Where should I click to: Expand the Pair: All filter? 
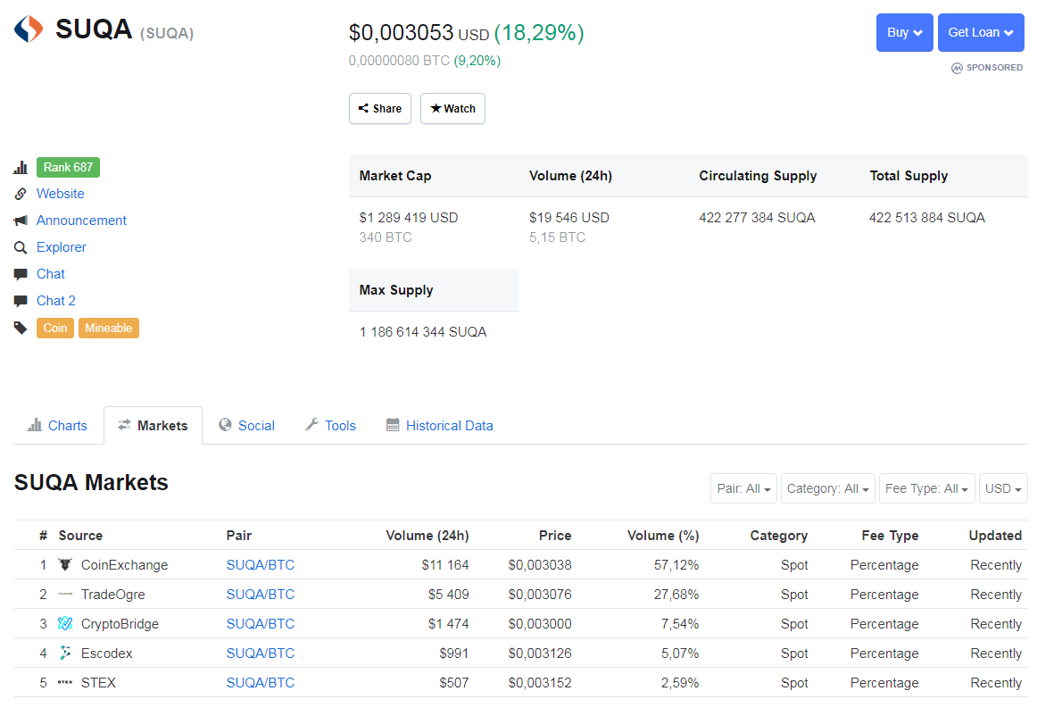(x=743, y=488)
